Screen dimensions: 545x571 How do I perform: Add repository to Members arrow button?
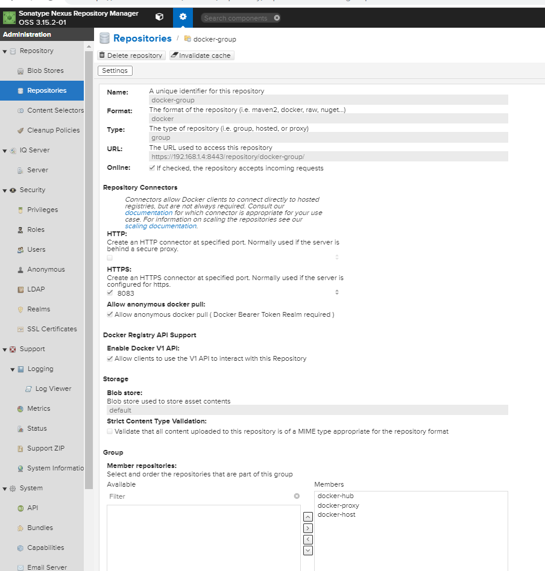[x=308, y=528]
